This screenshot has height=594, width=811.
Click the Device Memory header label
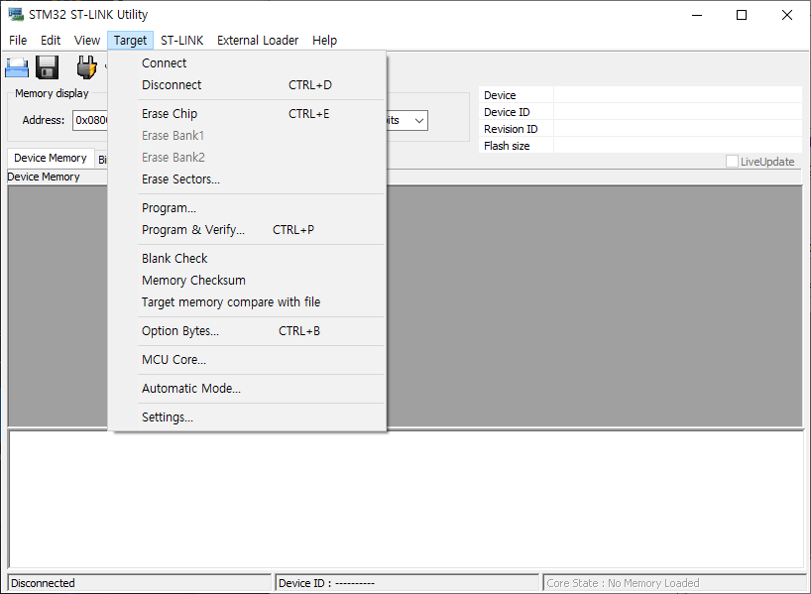[x=44, y=177]
